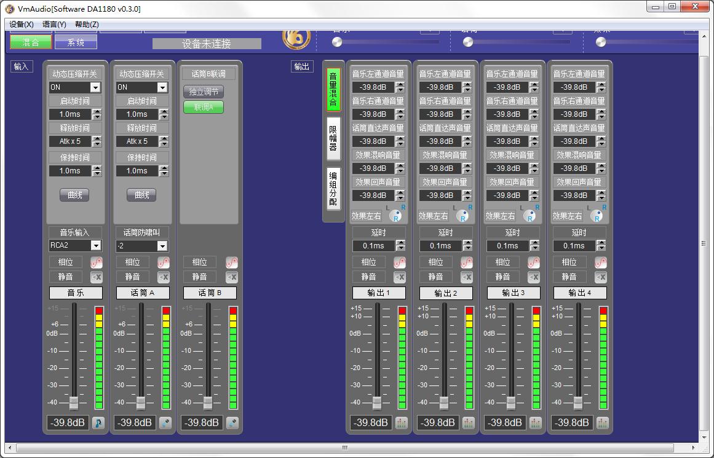714x458 pixels.
Task: Click the meter icon below the 输出 2 fader
Action: 468,423
